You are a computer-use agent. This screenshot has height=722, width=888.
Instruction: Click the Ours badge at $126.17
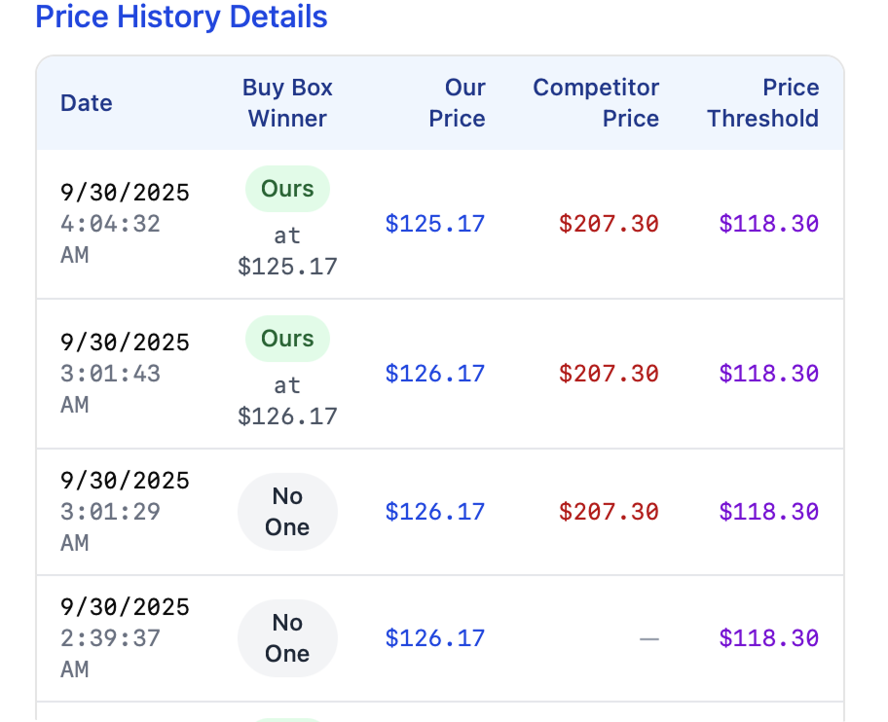point(286,339)
